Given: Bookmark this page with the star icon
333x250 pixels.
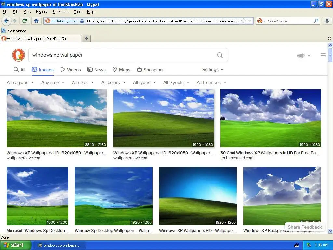Looking at the screenshot, I should coord(244,21).
